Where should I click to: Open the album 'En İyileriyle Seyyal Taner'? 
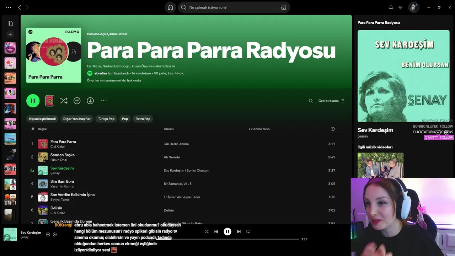(182, 197)
